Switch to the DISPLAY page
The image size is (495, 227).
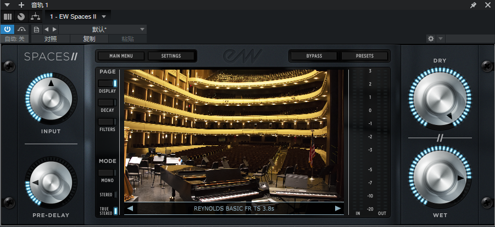pos(107,83)
